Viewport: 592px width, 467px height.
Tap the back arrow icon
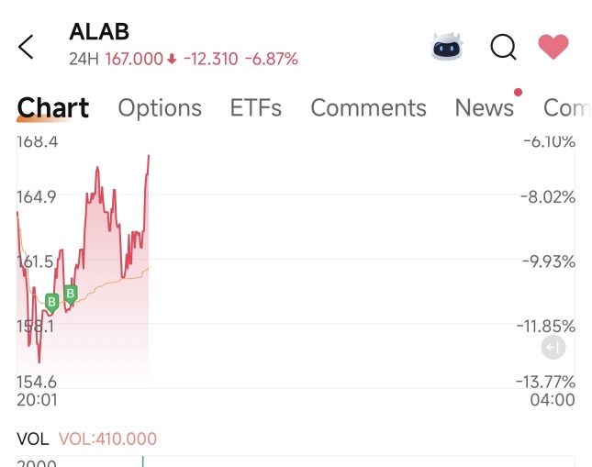[26, 47]
